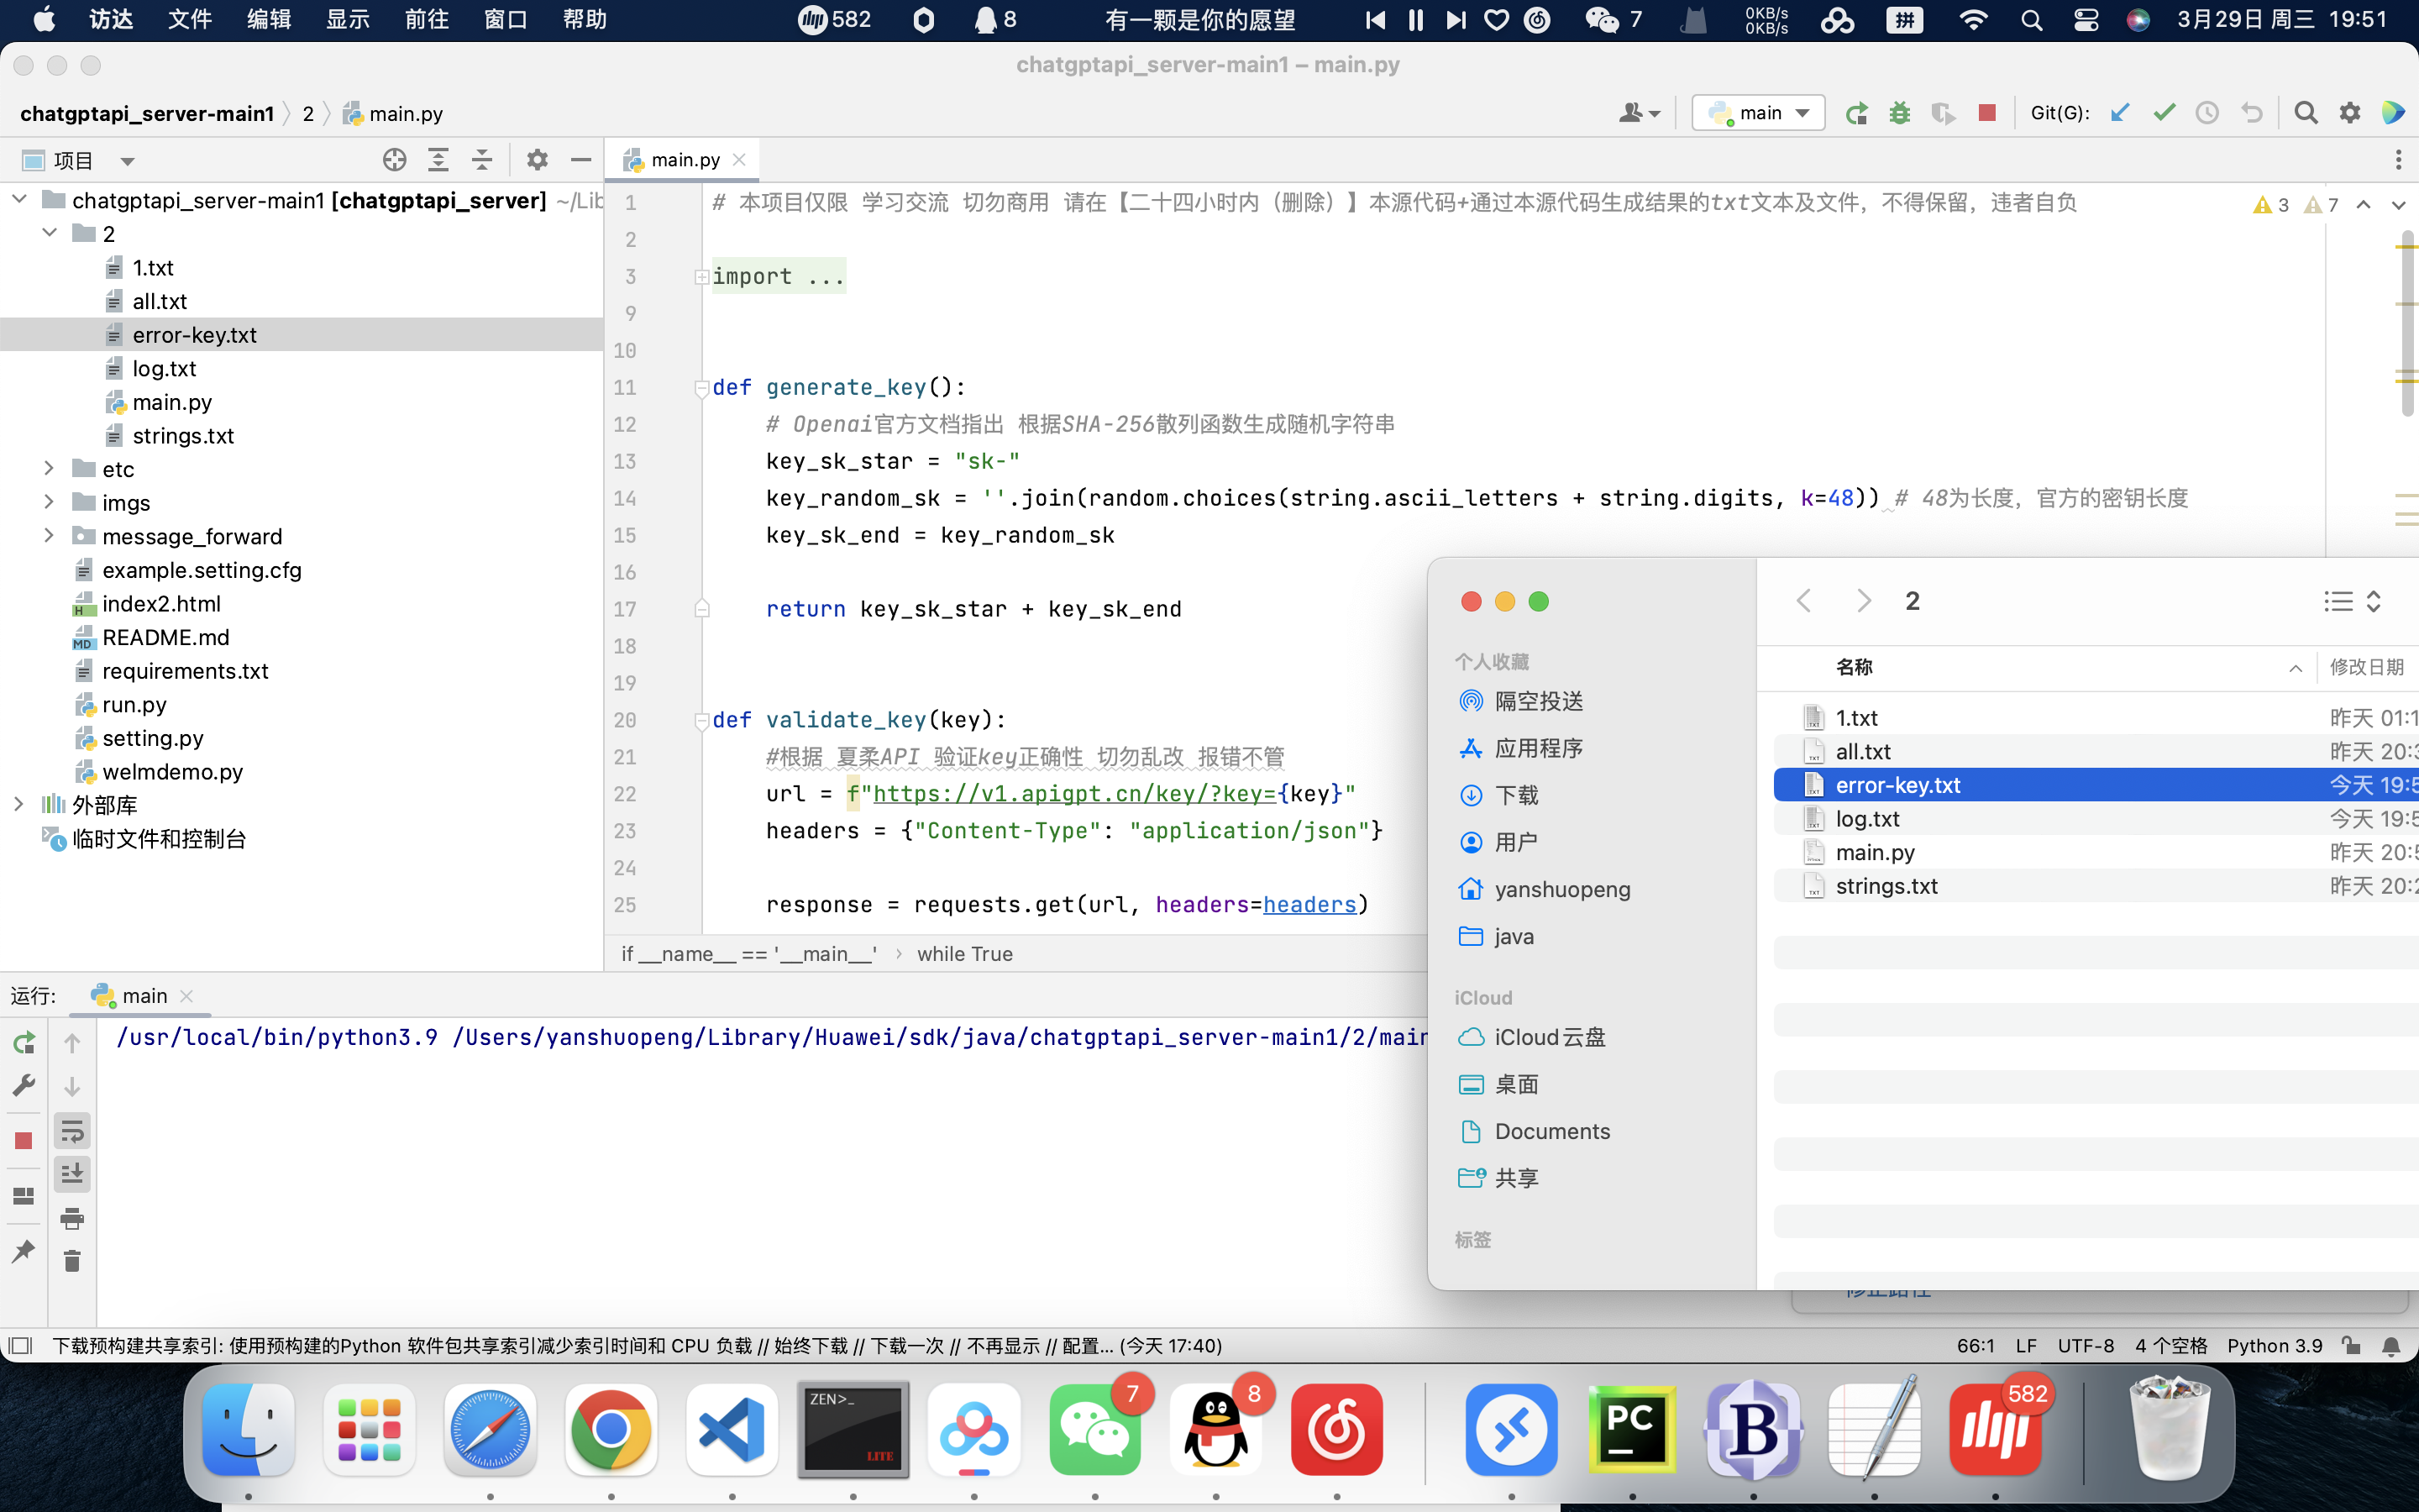The width and height of the screenshot is (2419, 1512).
Task: Toggle the project panel collapse arrow
Action: 584,159
